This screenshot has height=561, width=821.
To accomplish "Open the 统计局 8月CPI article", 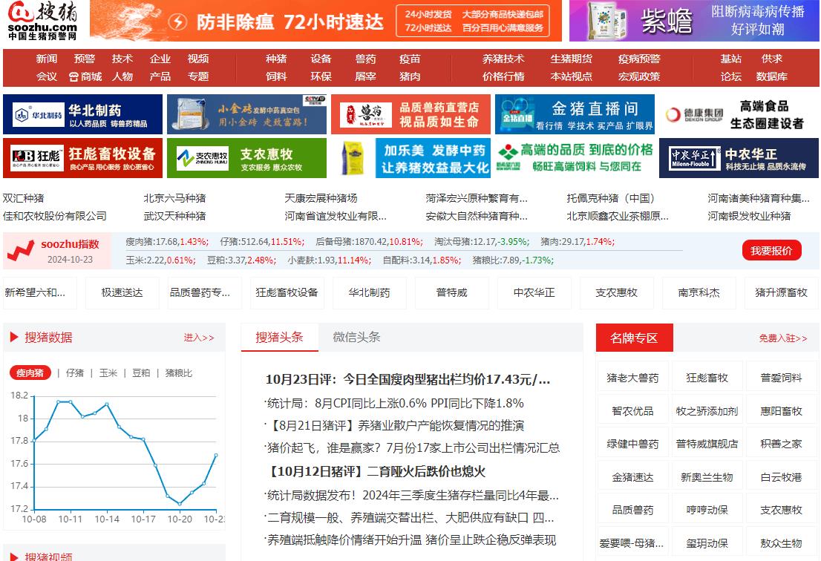I will 394,404.
